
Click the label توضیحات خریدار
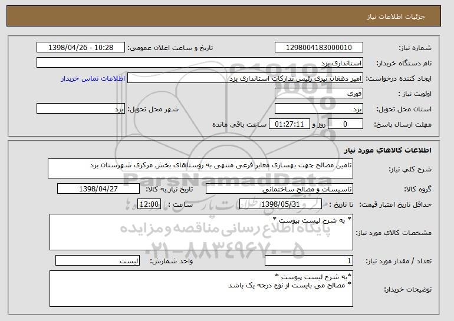407,289
